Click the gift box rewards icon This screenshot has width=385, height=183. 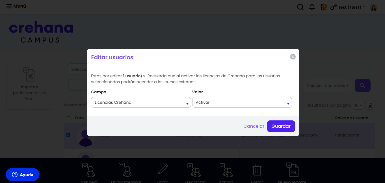click(x=324, y=7)
